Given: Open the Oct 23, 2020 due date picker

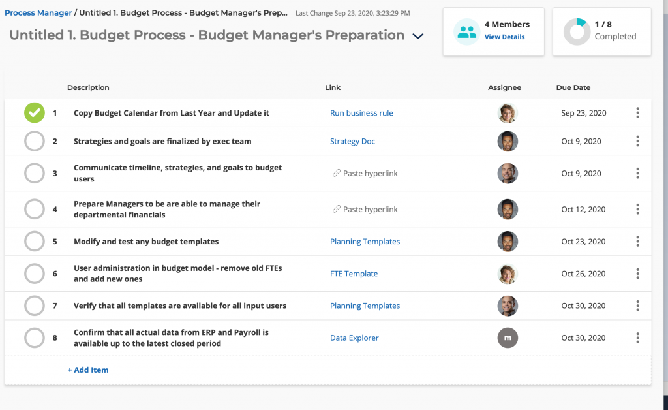Looking at the screenshot, I should tap(583, 242).
